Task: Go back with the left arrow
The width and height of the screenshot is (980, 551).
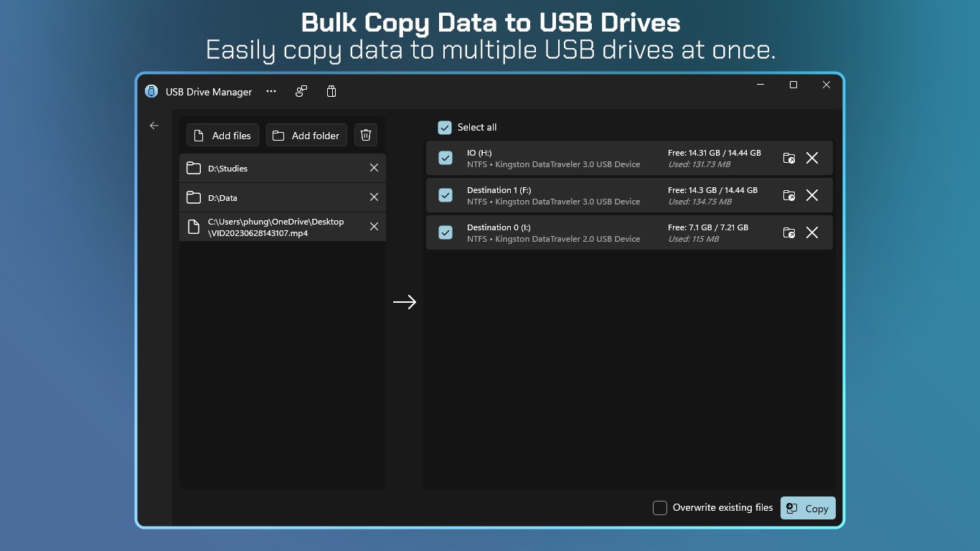Action: point(154,126)
